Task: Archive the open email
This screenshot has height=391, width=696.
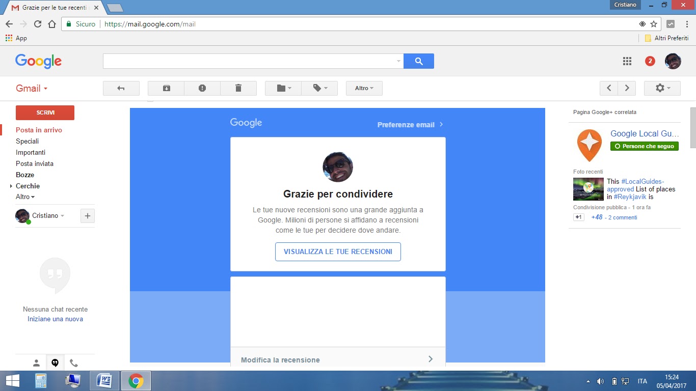Action: pos(166,88)
